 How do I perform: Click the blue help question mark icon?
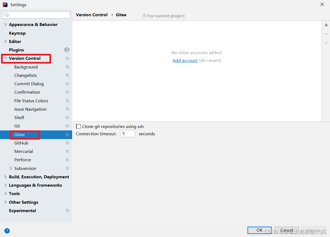(x=7, y=231)
